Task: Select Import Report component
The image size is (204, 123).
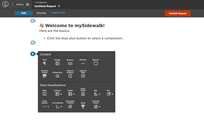Action: (x=70, y=74)
